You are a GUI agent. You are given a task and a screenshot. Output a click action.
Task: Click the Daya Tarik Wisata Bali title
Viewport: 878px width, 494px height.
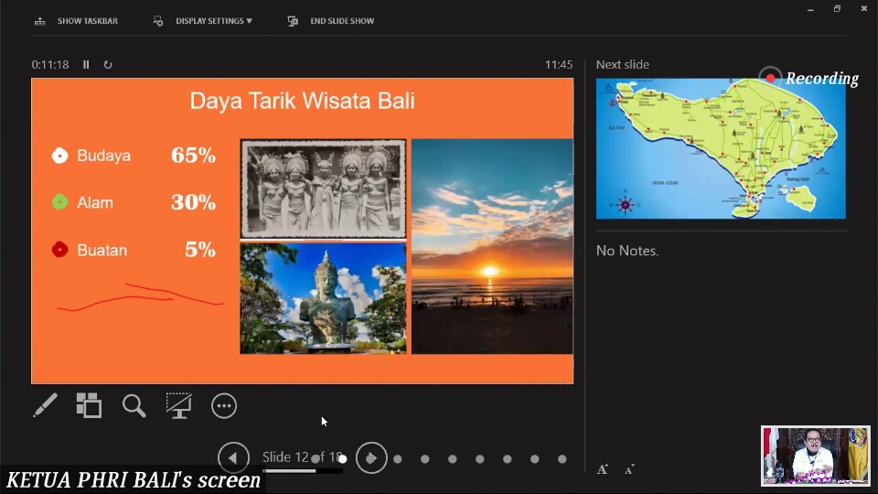tap(303, 101)
